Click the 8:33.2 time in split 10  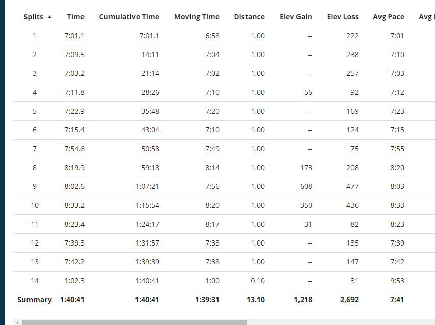pyautogui.click(x=74, y=205)
